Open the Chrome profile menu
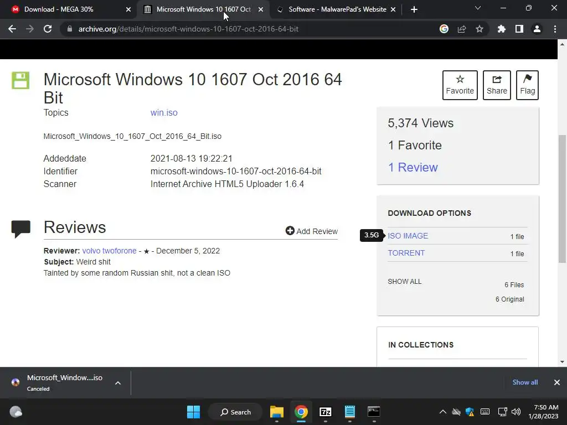 537,29
